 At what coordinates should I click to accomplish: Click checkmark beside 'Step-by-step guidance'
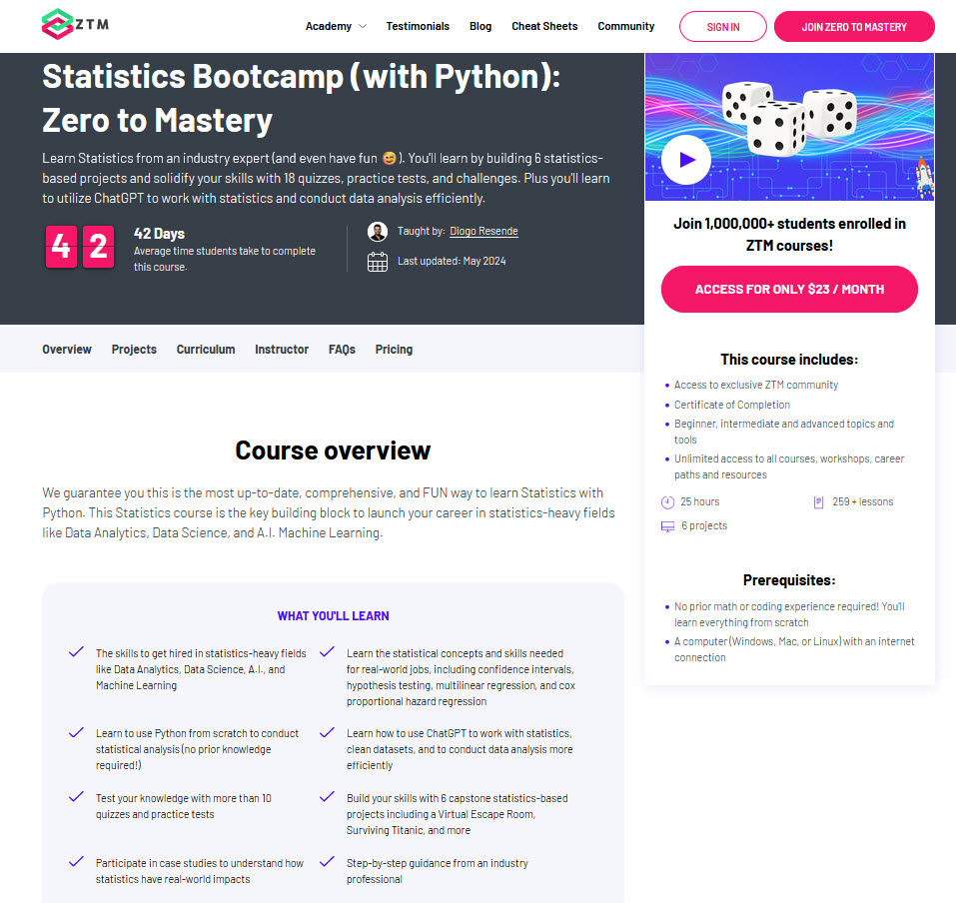tap(327, 861)
